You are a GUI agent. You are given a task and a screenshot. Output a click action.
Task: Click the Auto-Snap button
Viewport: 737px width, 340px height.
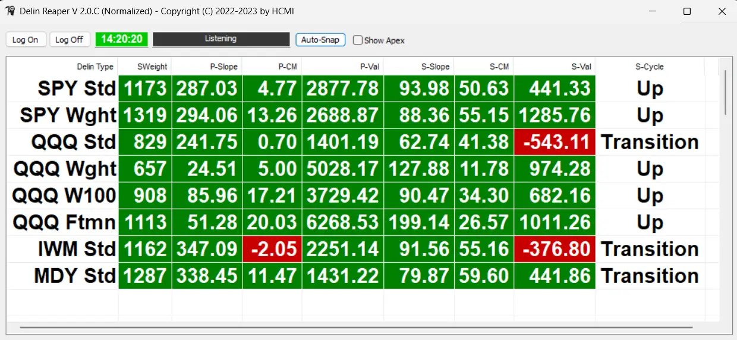point(320,40)
